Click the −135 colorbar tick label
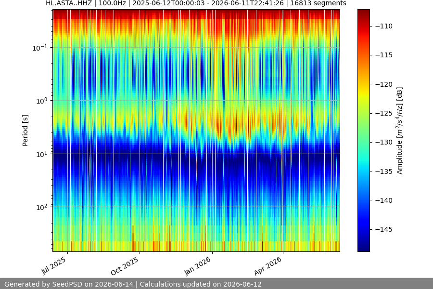 384,171
